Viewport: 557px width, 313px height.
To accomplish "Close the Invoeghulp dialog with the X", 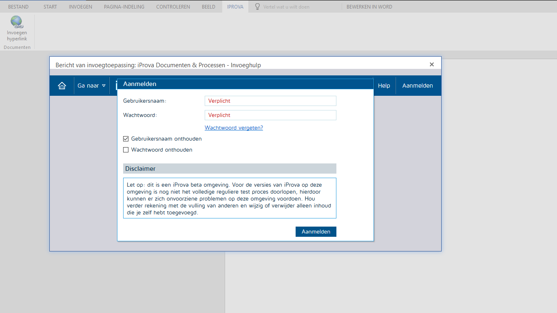I will coord(432,64).
